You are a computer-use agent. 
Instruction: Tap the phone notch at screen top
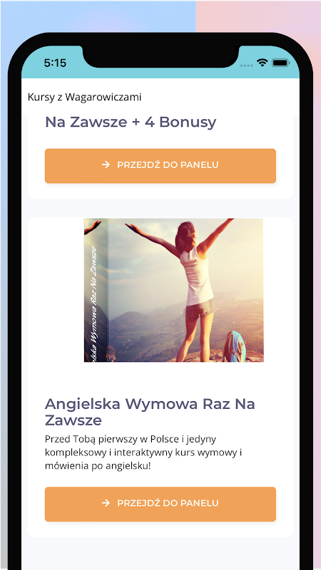pyautogui.click(x=160, y=57)
